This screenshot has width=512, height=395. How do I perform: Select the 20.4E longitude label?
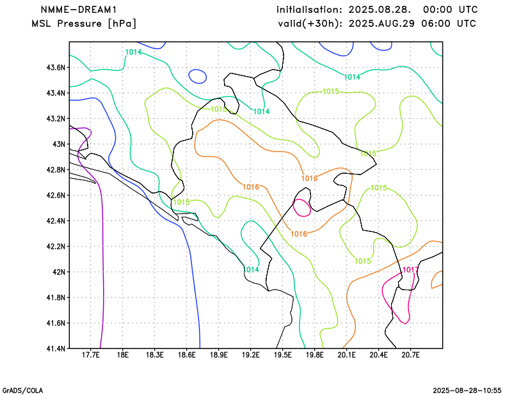click(378, 355)
